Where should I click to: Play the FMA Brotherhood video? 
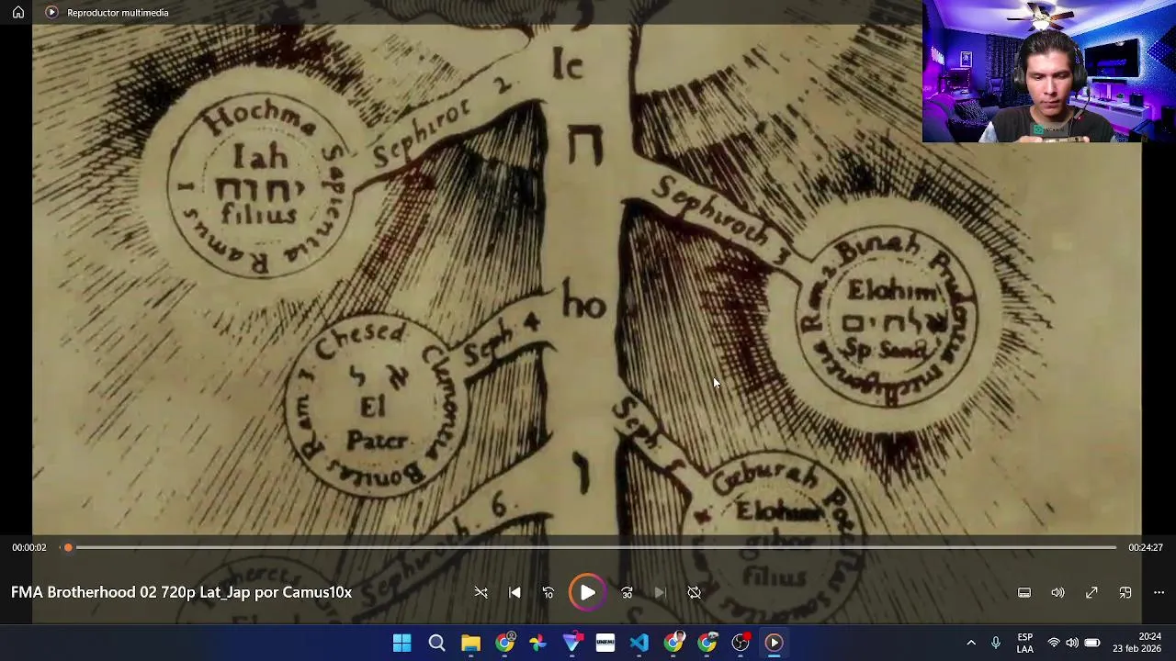[587, 593]
